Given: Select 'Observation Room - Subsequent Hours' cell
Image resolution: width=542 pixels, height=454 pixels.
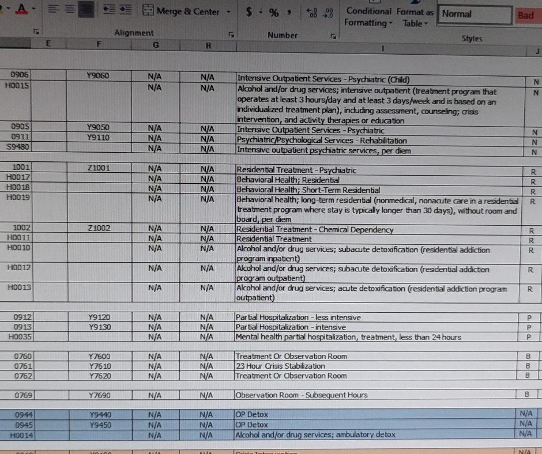Looking at the screenshot, I should click(375, 395).
